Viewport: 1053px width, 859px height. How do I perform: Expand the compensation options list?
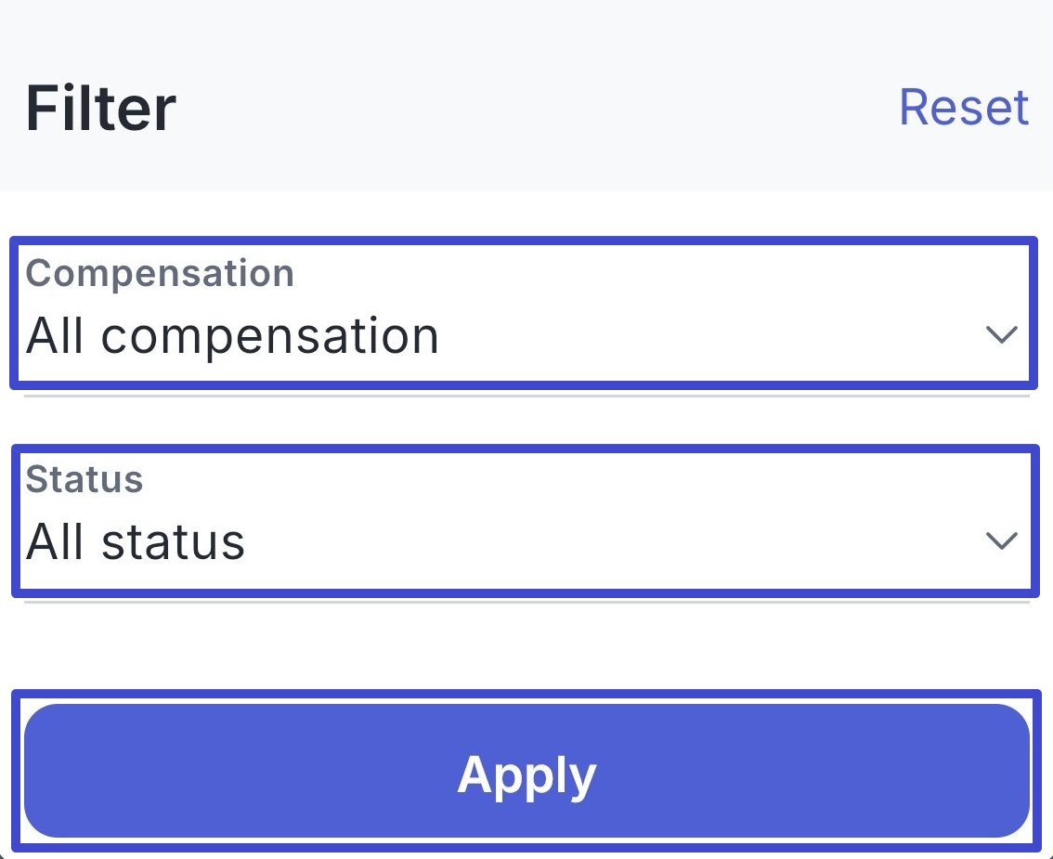[x=520, y=313]
